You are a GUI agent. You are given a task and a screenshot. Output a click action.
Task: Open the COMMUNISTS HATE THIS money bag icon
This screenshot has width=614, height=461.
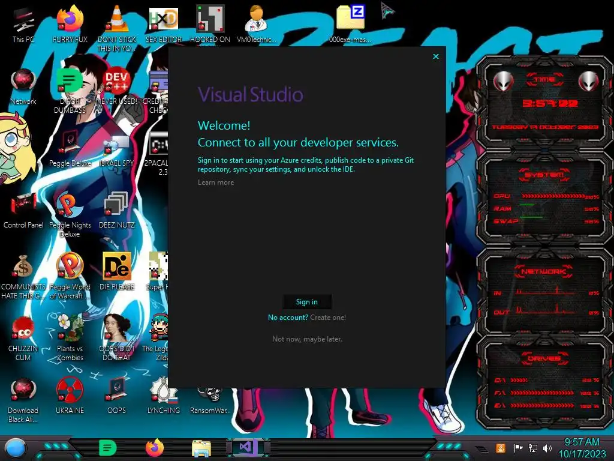click(x=23, y=276)
